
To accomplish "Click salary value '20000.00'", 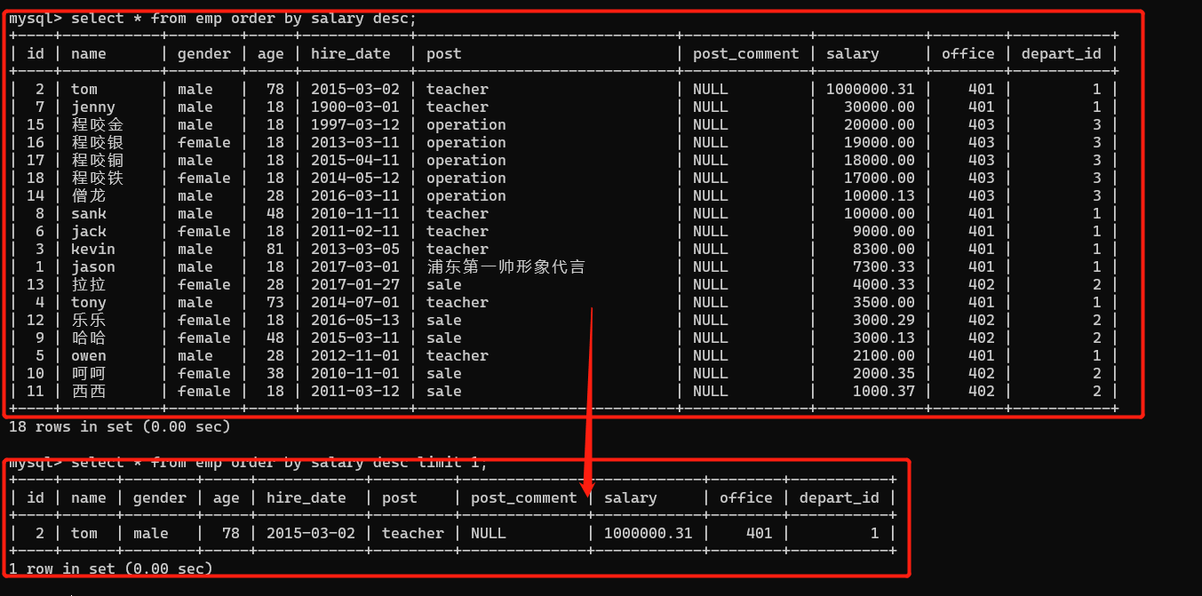I will (880, 124).
